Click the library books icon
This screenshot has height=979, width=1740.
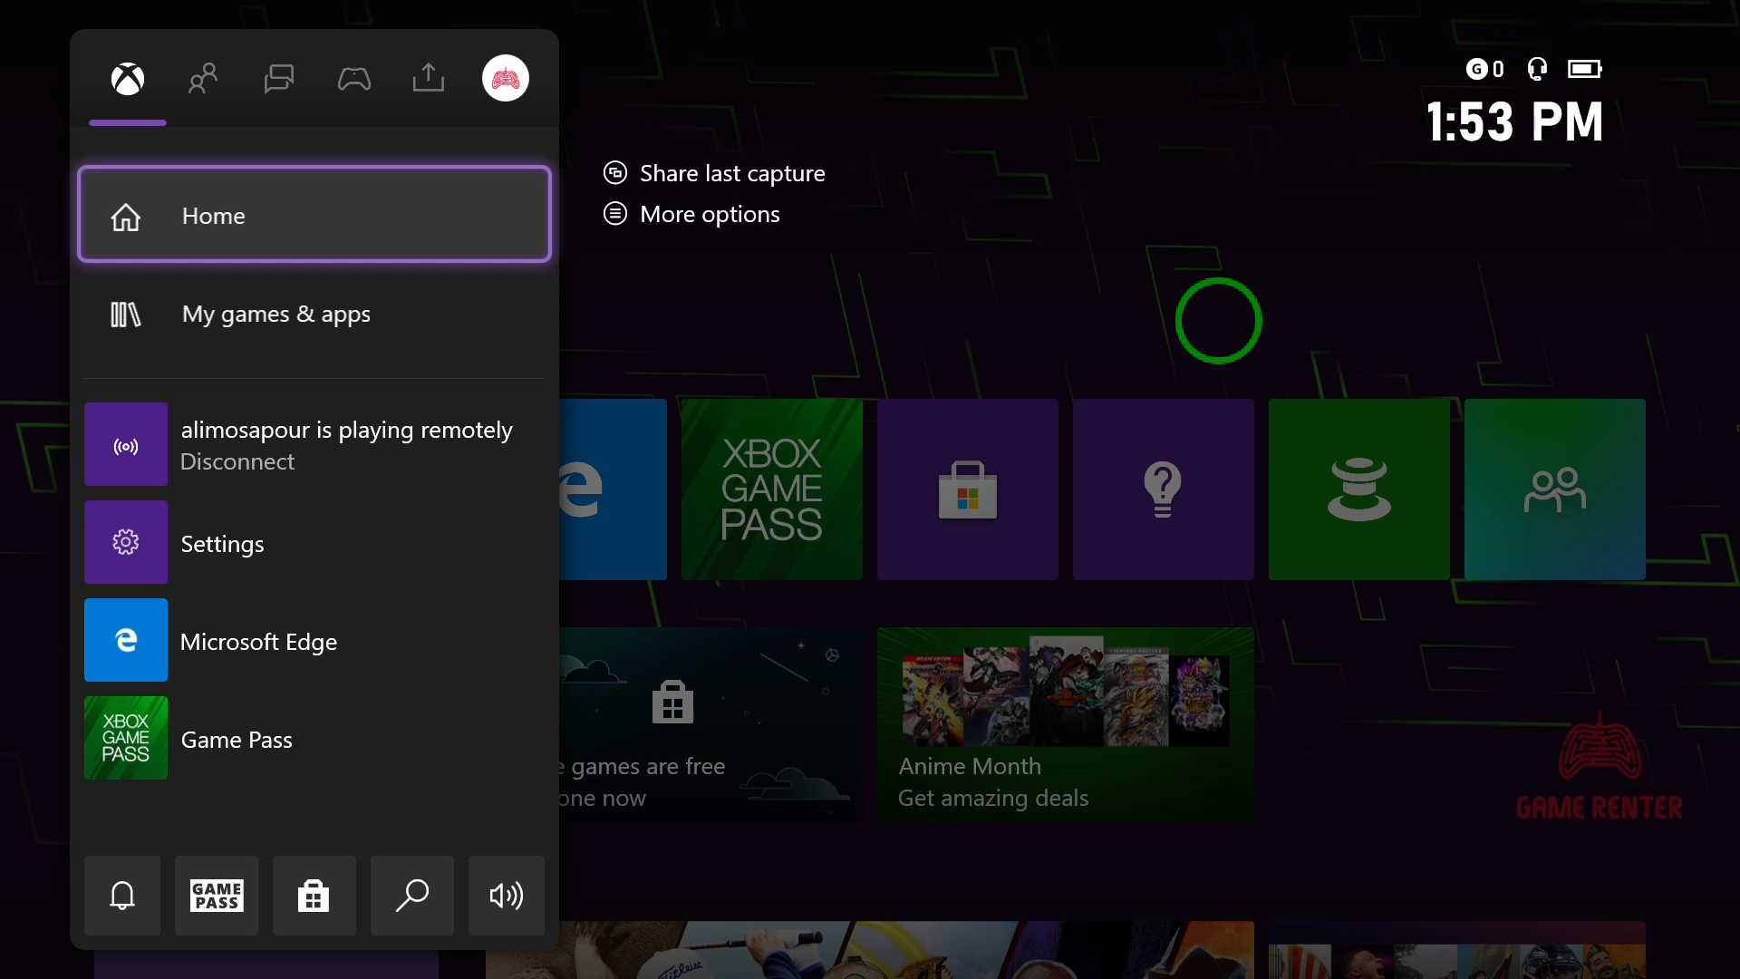126,315
